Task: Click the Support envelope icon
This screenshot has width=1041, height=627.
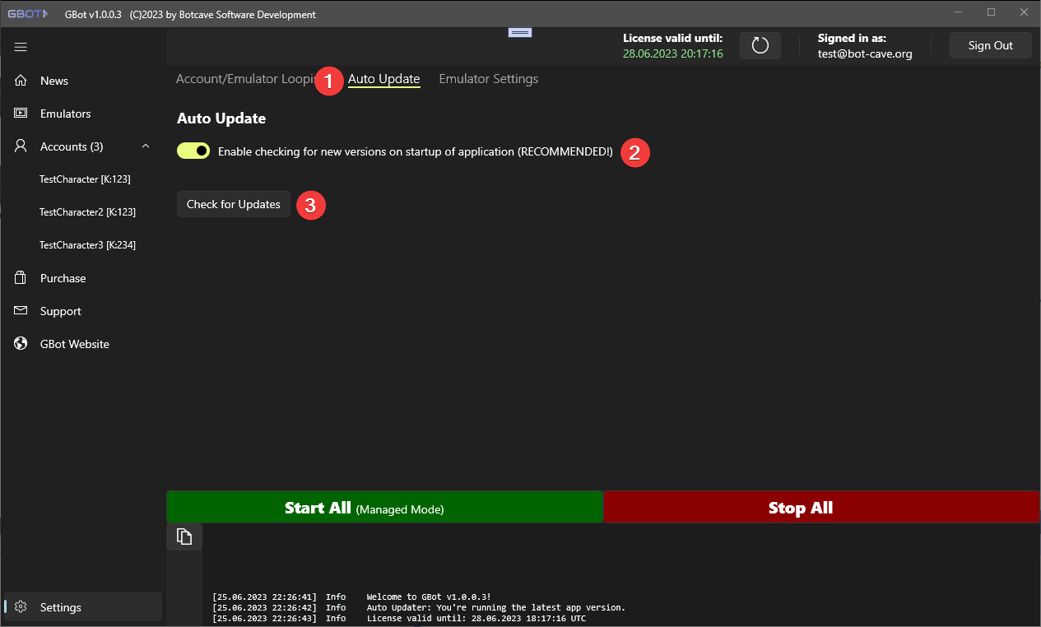Action: [x=21, y=311]
